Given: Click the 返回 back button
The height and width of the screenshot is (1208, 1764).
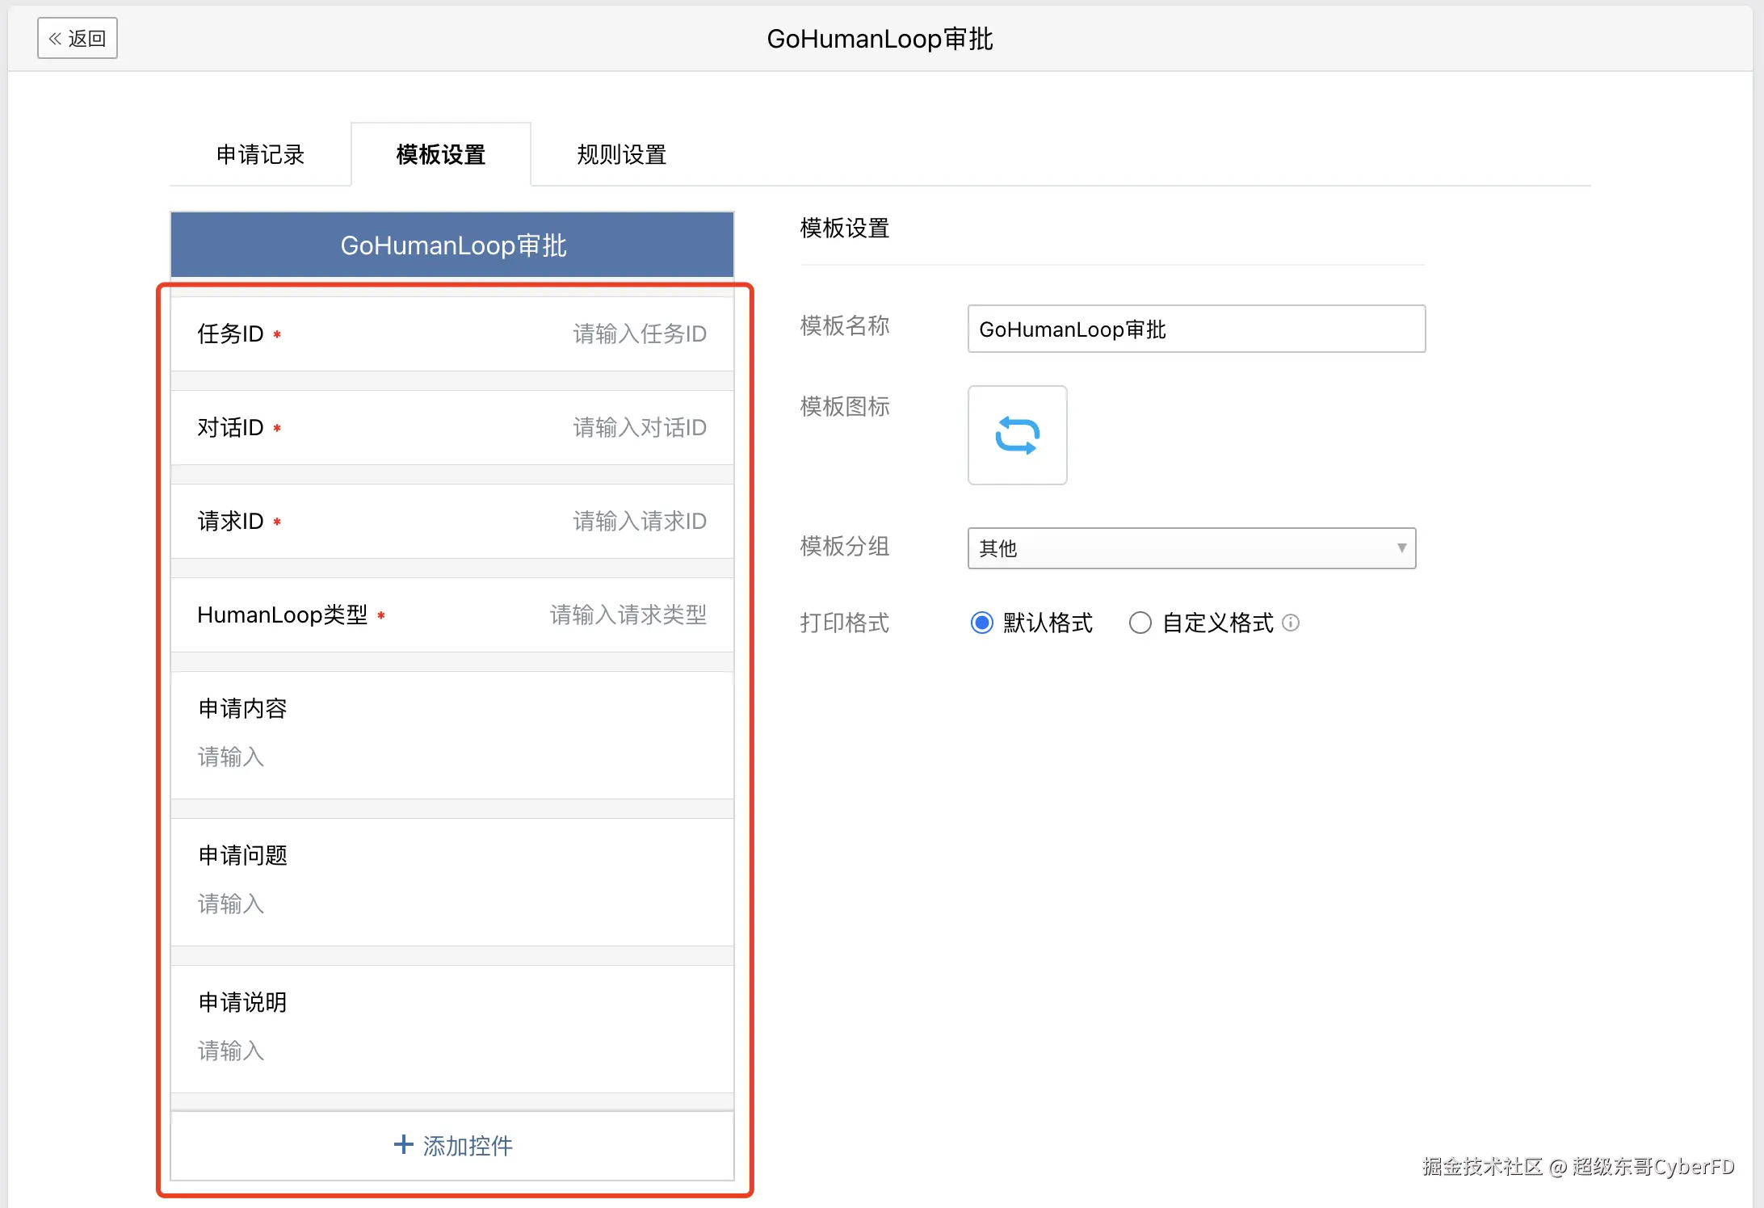Looking at the screenshot, I should [x=78, y=38].
